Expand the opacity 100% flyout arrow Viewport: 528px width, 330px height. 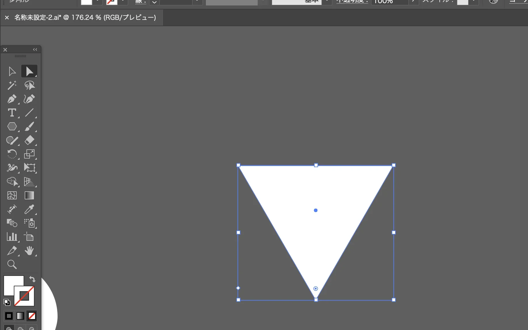[413, 2]
